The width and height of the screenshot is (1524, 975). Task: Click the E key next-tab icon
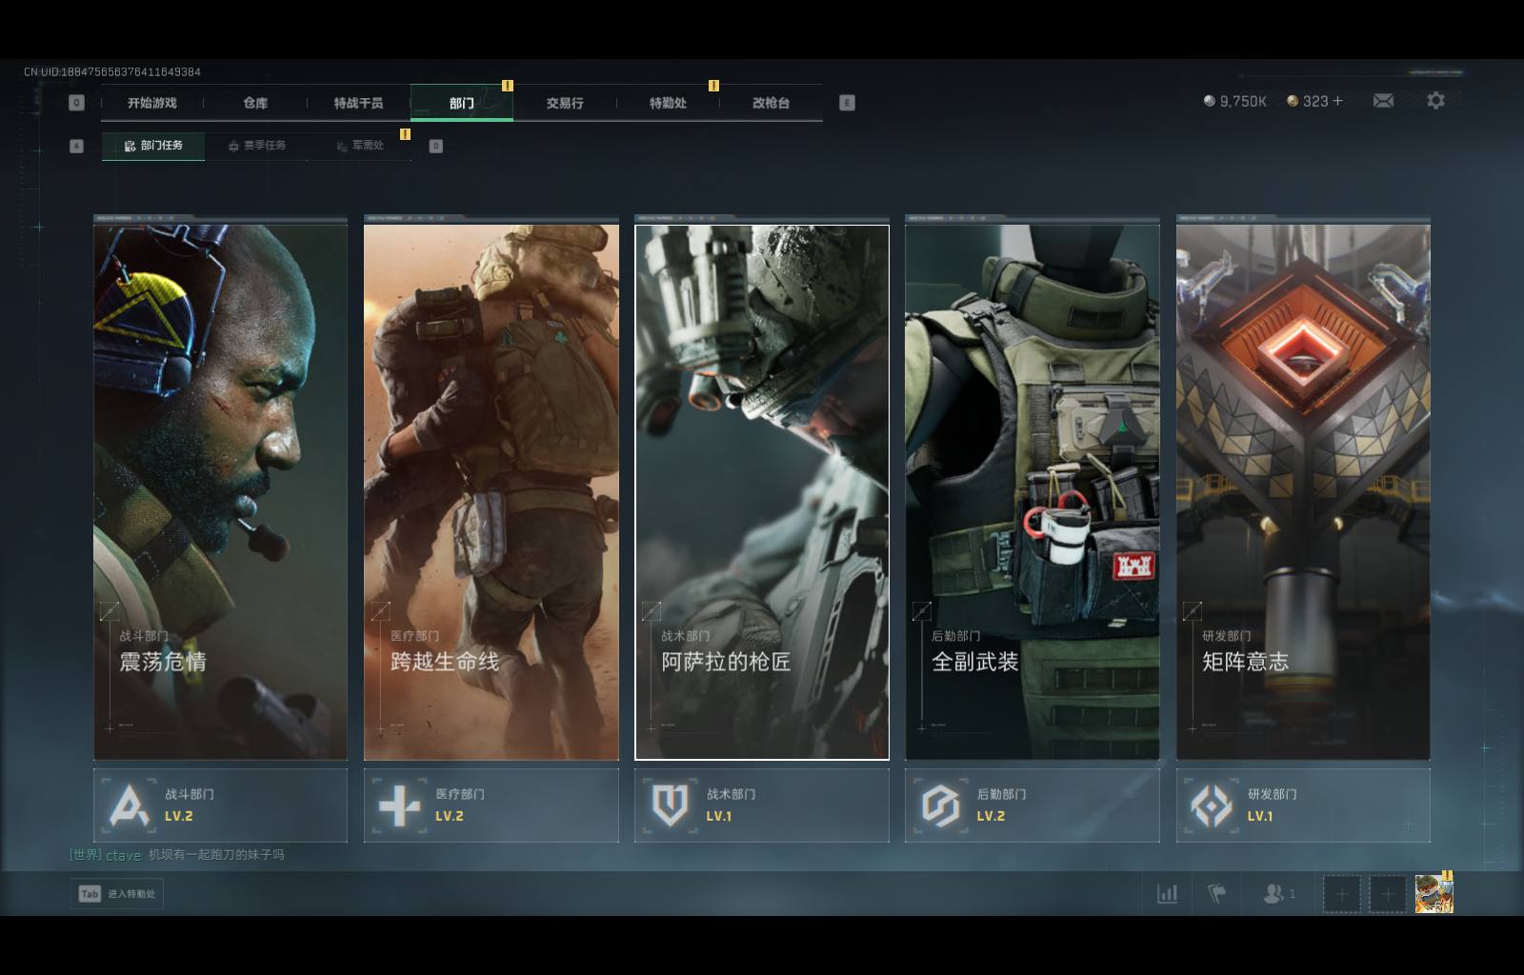847,103
